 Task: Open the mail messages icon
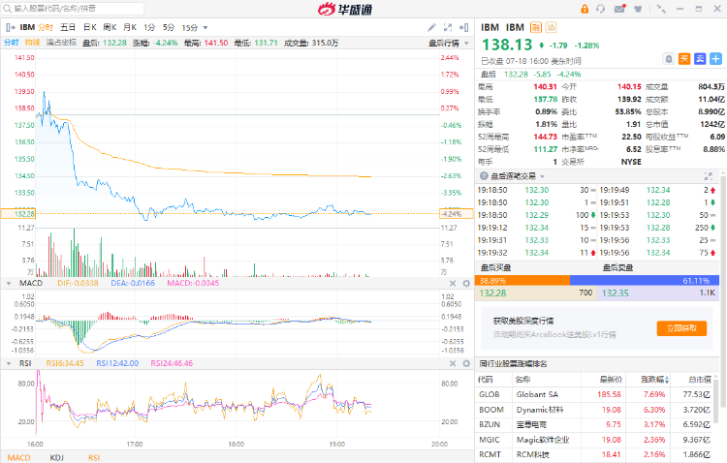(619, 9)
